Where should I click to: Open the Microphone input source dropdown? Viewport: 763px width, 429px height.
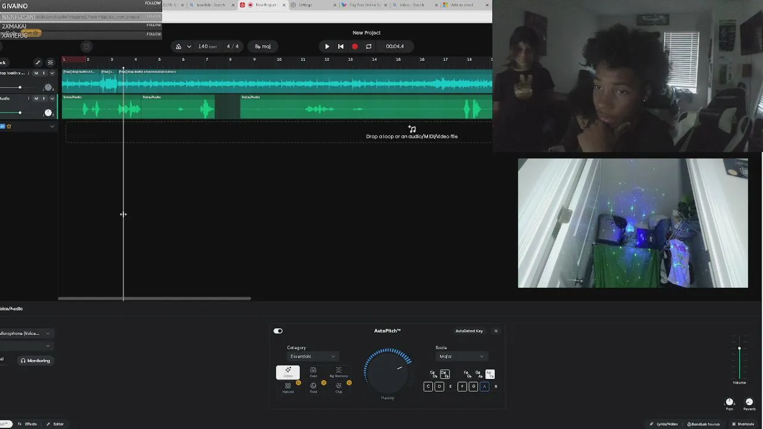26,333
